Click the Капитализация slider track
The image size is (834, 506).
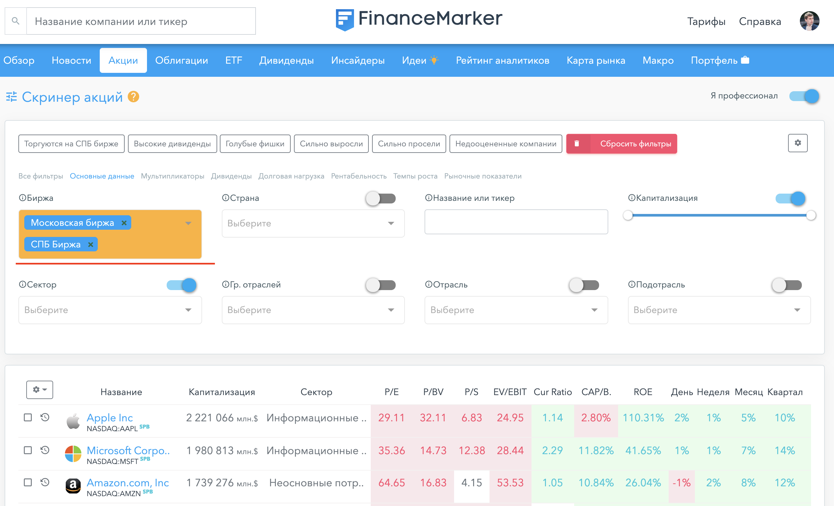(x=719, y=215)
